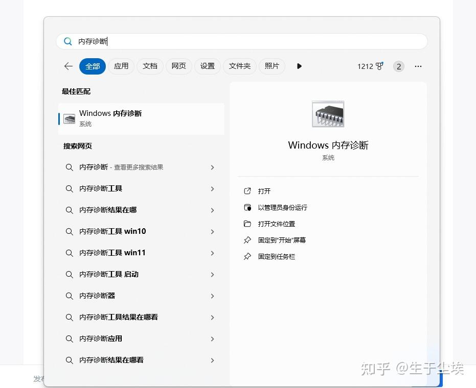The image size is (476, 388).
Task: Expand chevron beside 内存诊断结果在哪
Action: pyautogui.click(x=212, y=210)
